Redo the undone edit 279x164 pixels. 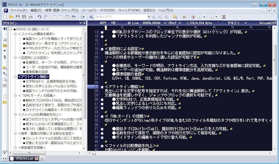[46, 17]
